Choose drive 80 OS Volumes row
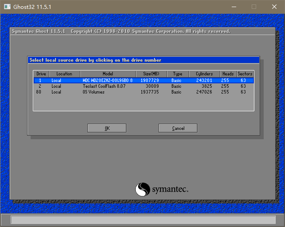 point(143,92)
